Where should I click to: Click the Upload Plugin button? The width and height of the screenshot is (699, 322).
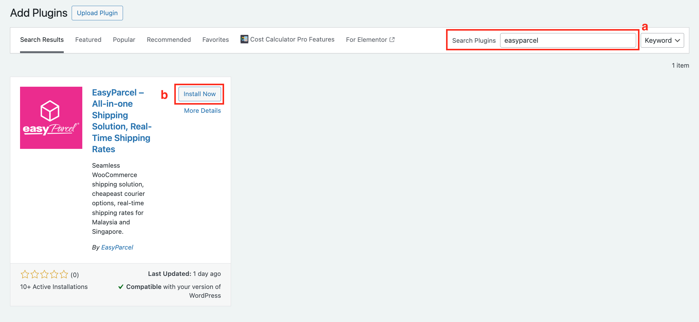tap(97, 13)
